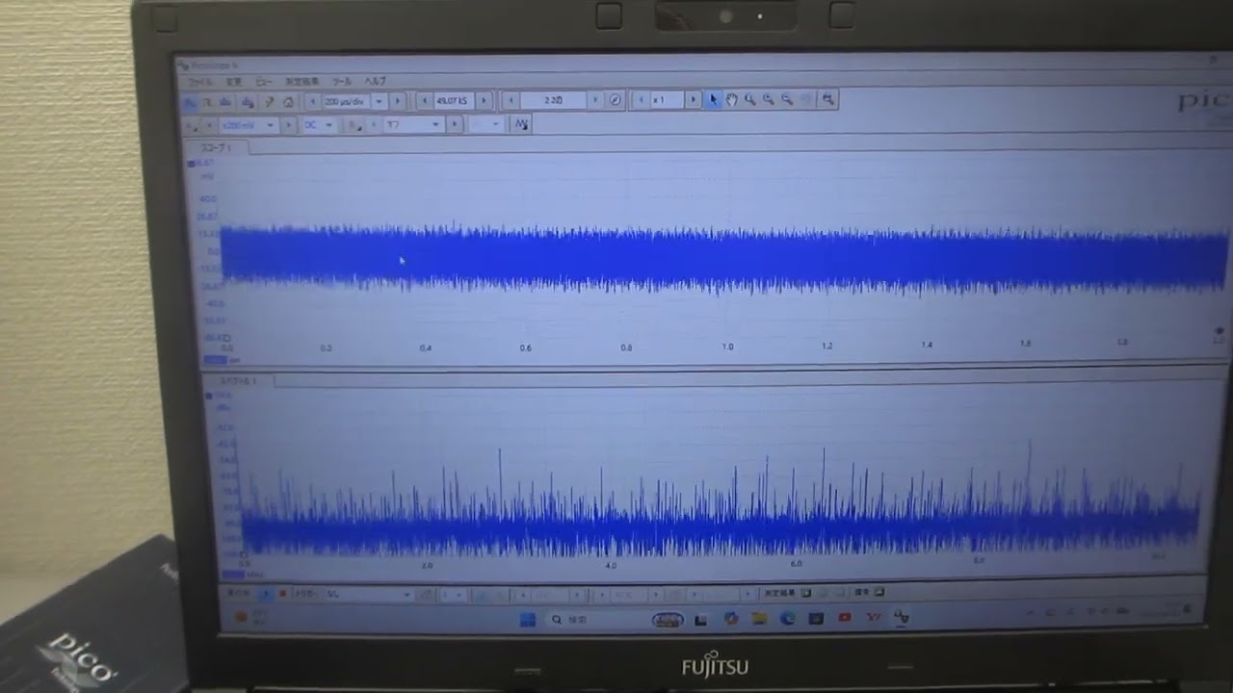The width and height of the screenshot is (1233, 693).
Task: Decrease the x1 zoom factor
Action: pyautogui.click(x=641, y=100)
